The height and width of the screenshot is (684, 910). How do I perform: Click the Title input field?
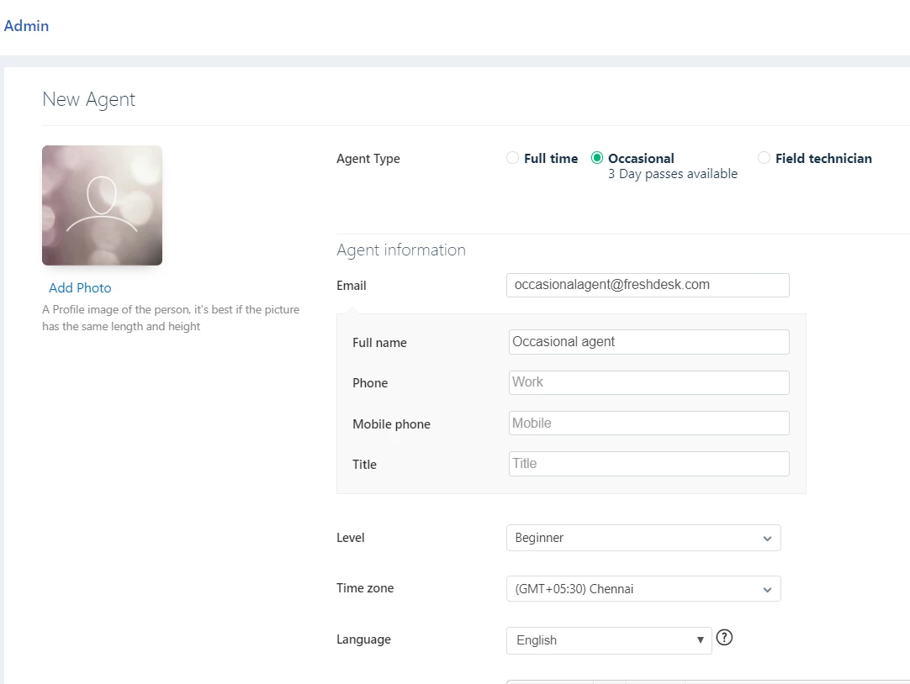point(648,464)
